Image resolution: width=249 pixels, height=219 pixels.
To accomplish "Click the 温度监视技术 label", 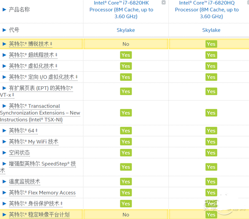I will pyautogui.click(x=24, y=181).
